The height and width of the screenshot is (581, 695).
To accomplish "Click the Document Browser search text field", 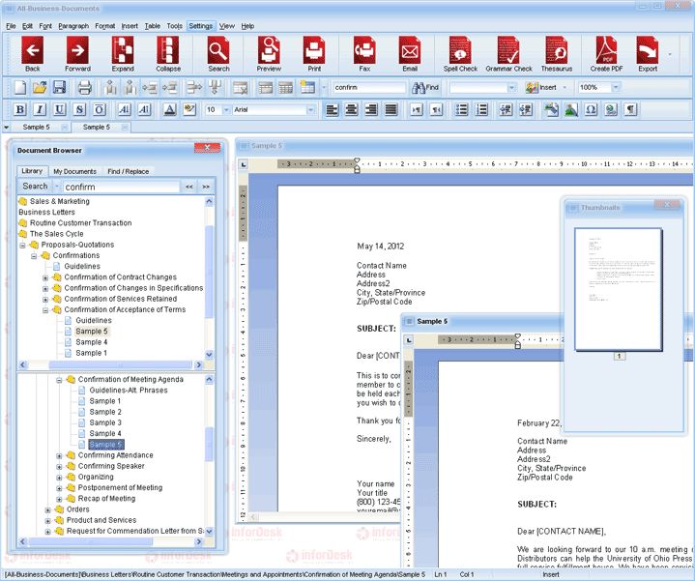I will 121,187.
